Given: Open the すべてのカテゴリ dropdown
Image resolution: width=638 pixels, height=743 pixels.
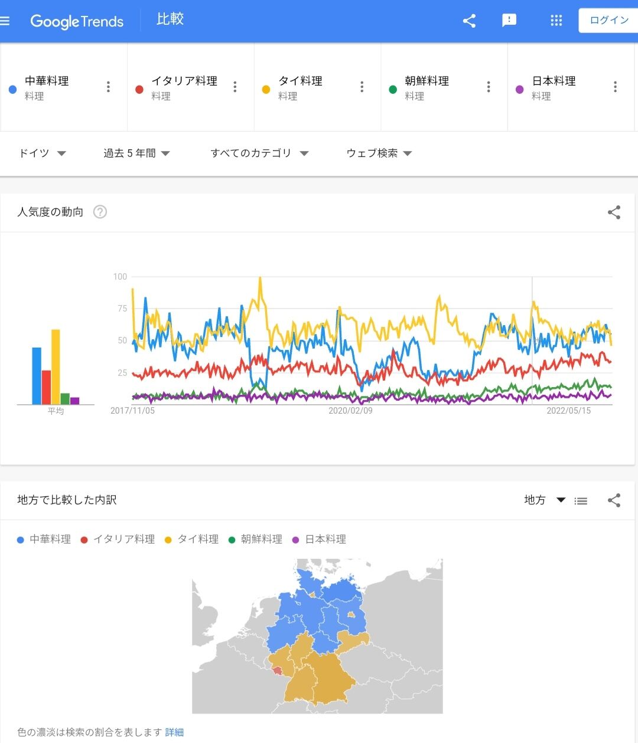Looking at the screenshot, I should coord(260,153).
